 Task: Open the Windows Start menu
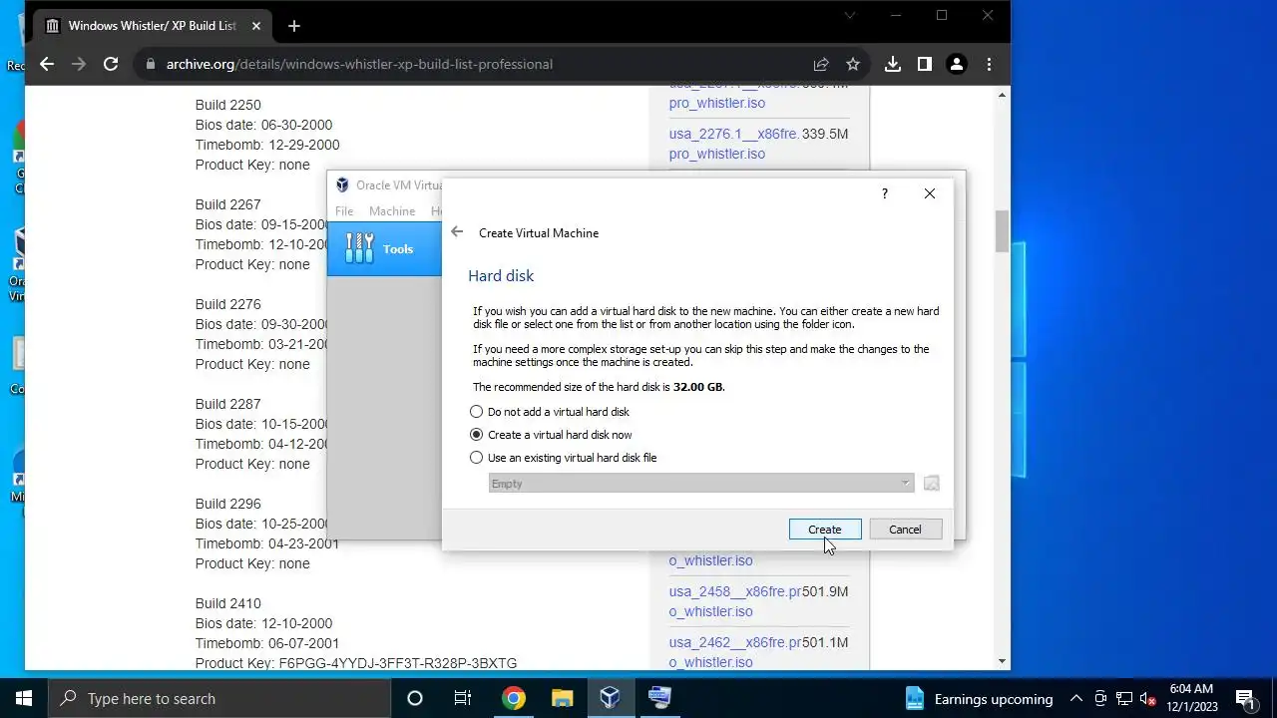tap(24, 698)
